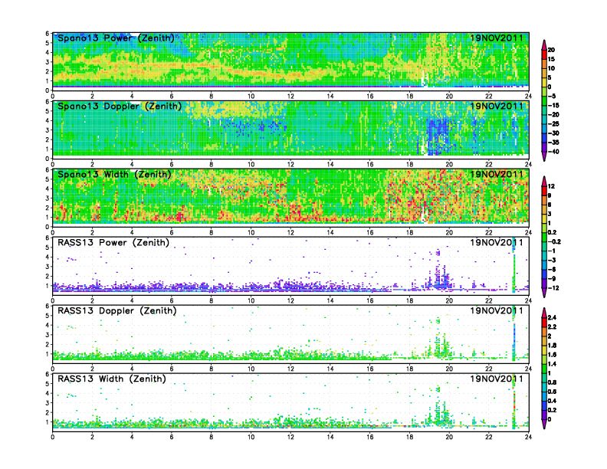The image size is (607, 469).
Task: Click the colorbar label -5
Action: pos(552,97)
